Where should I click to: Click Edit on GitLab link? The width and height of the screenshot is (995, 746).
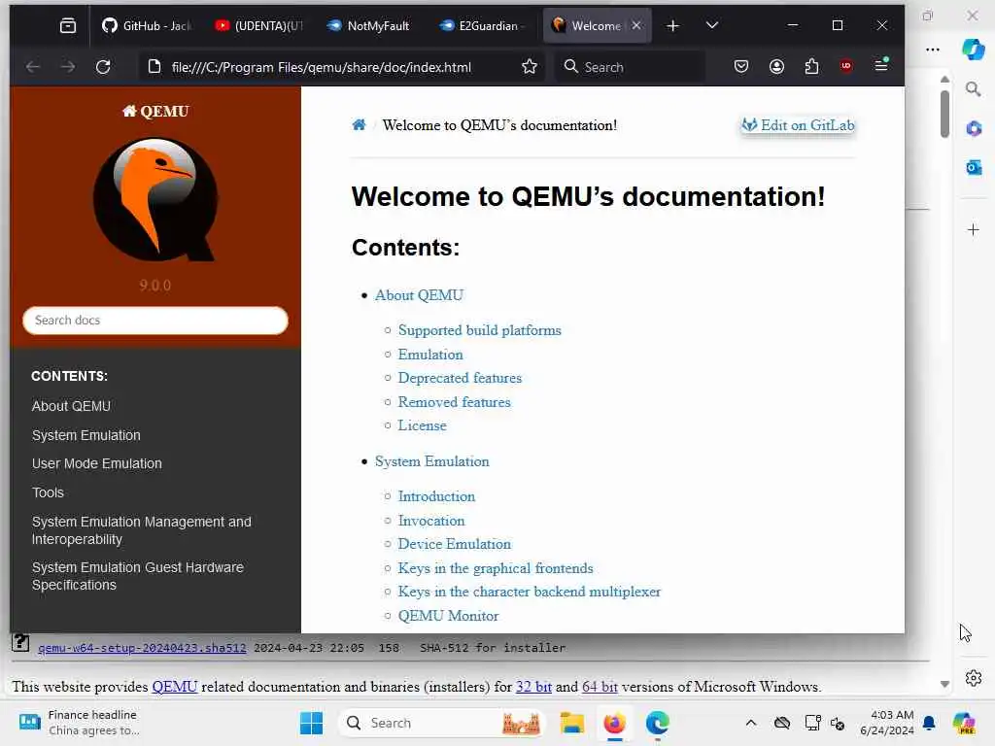point(799,125)
